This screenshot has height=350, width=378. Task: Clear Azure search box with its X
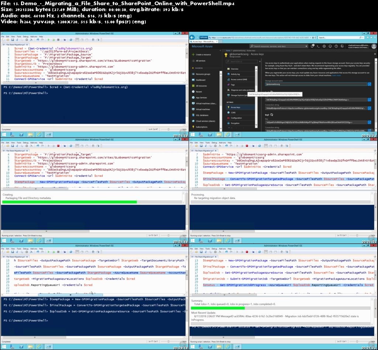(306, 46)
